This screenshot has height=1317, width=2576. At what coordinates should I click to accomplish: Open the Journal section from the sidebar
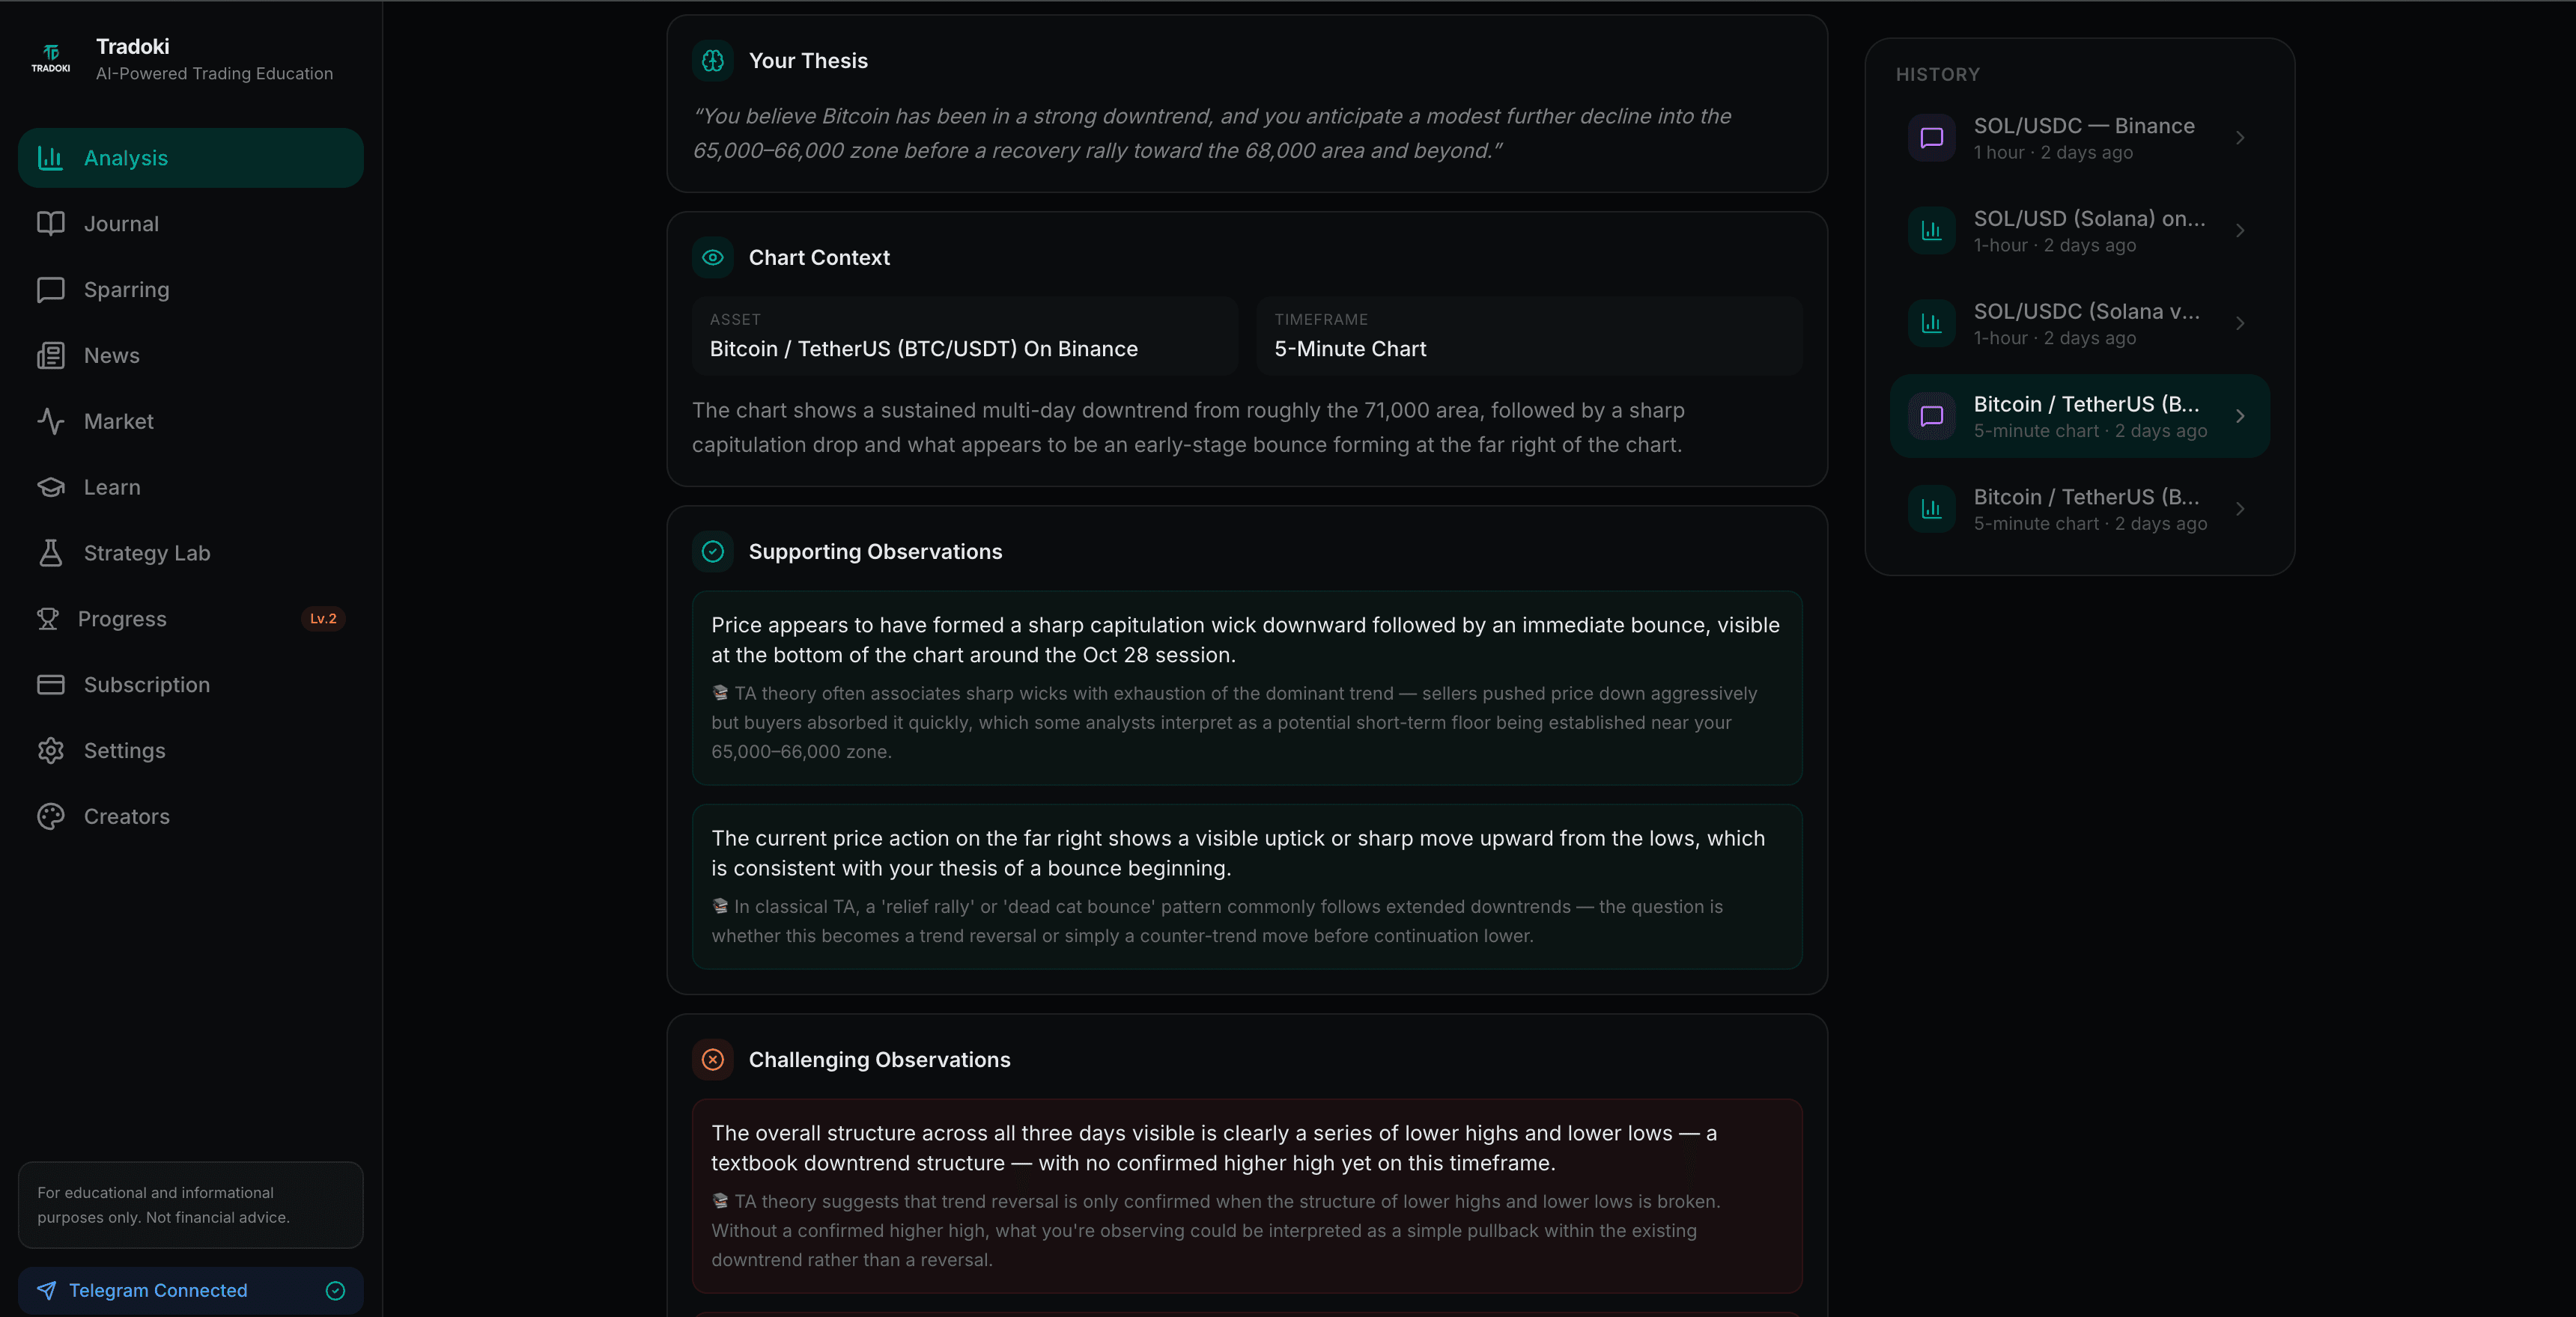tap(121, 223)
